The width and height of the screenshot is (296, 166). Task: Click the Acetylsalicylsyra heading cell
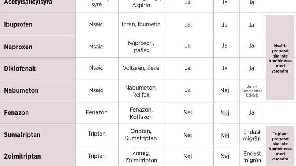pos(38,6)
